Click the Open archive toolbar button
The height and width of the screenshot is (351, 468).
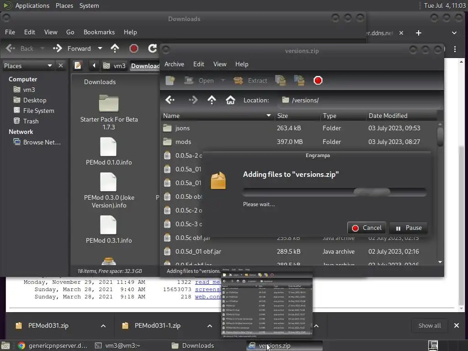(x=199, y=80)
